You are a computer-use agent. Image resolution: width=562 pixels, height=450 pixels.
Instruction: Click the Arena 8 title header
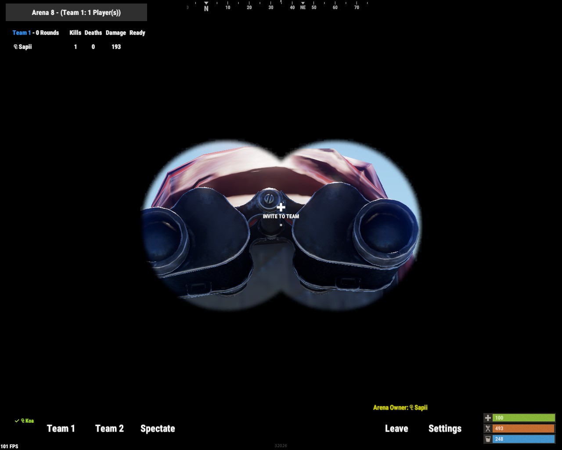pos(76,12)
